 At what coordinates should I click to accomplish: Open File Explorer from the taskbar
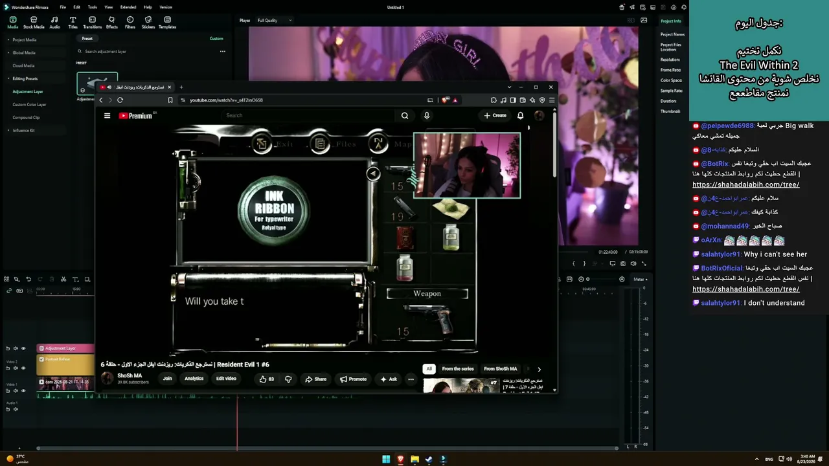click(x=414, y=460)
